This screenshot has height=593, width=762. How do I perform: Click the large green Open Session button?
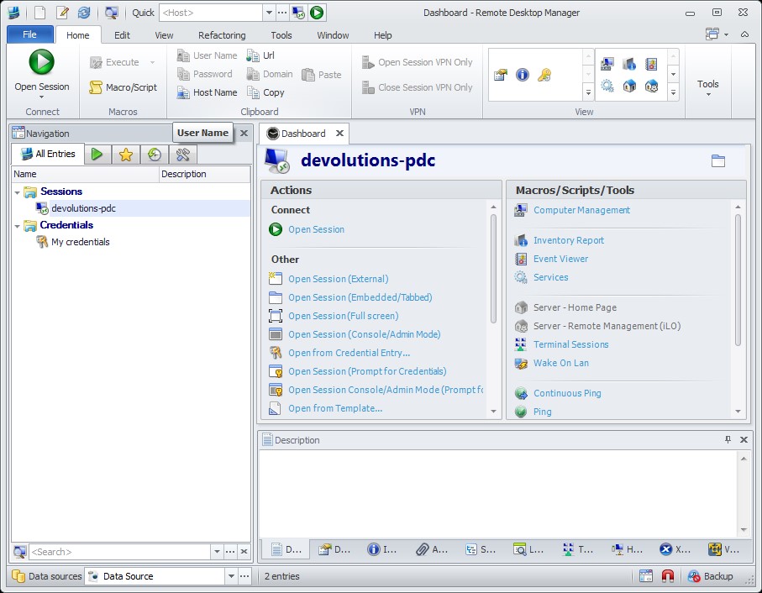pos(41,63)
